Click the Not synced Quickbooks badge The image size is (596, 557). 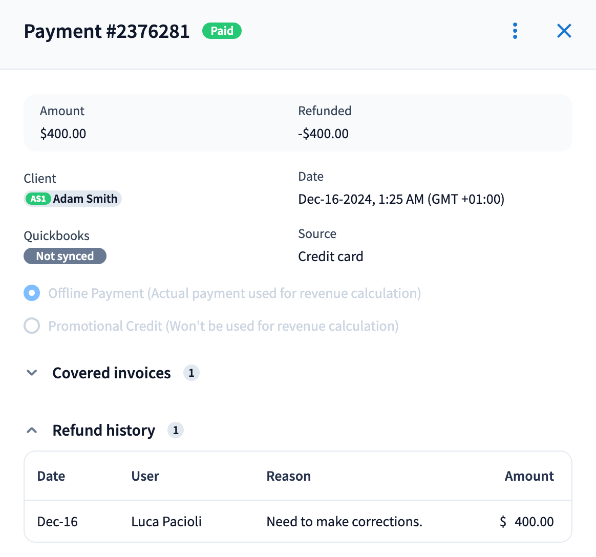click(x=65, y=256)
